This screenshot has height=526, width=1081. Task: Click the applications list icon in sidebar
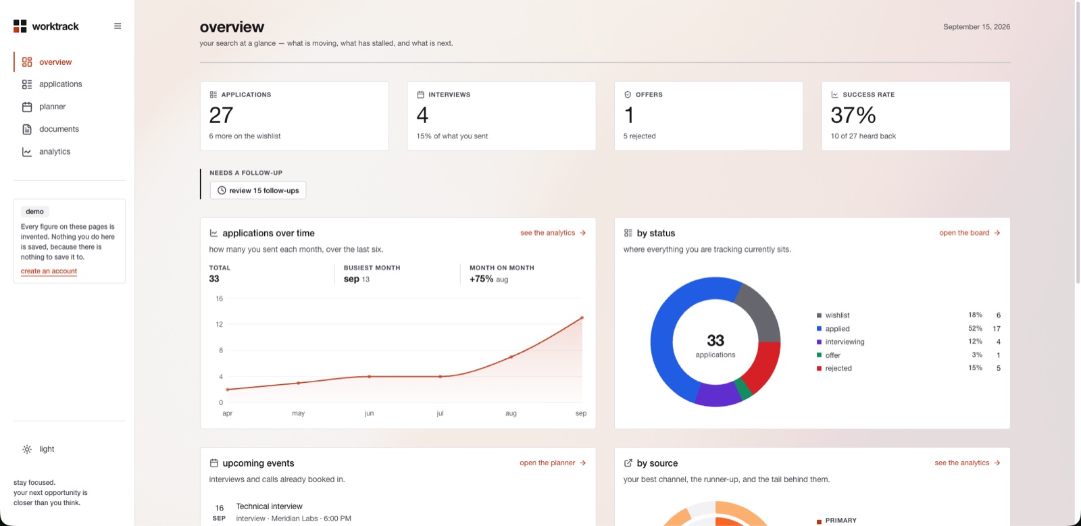coord(27,84)
